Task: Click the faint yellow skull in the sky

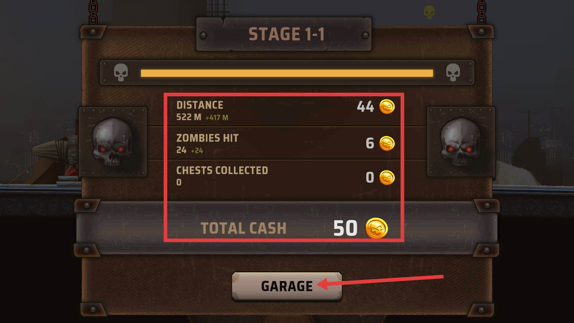Action: [x=429, y=12]
